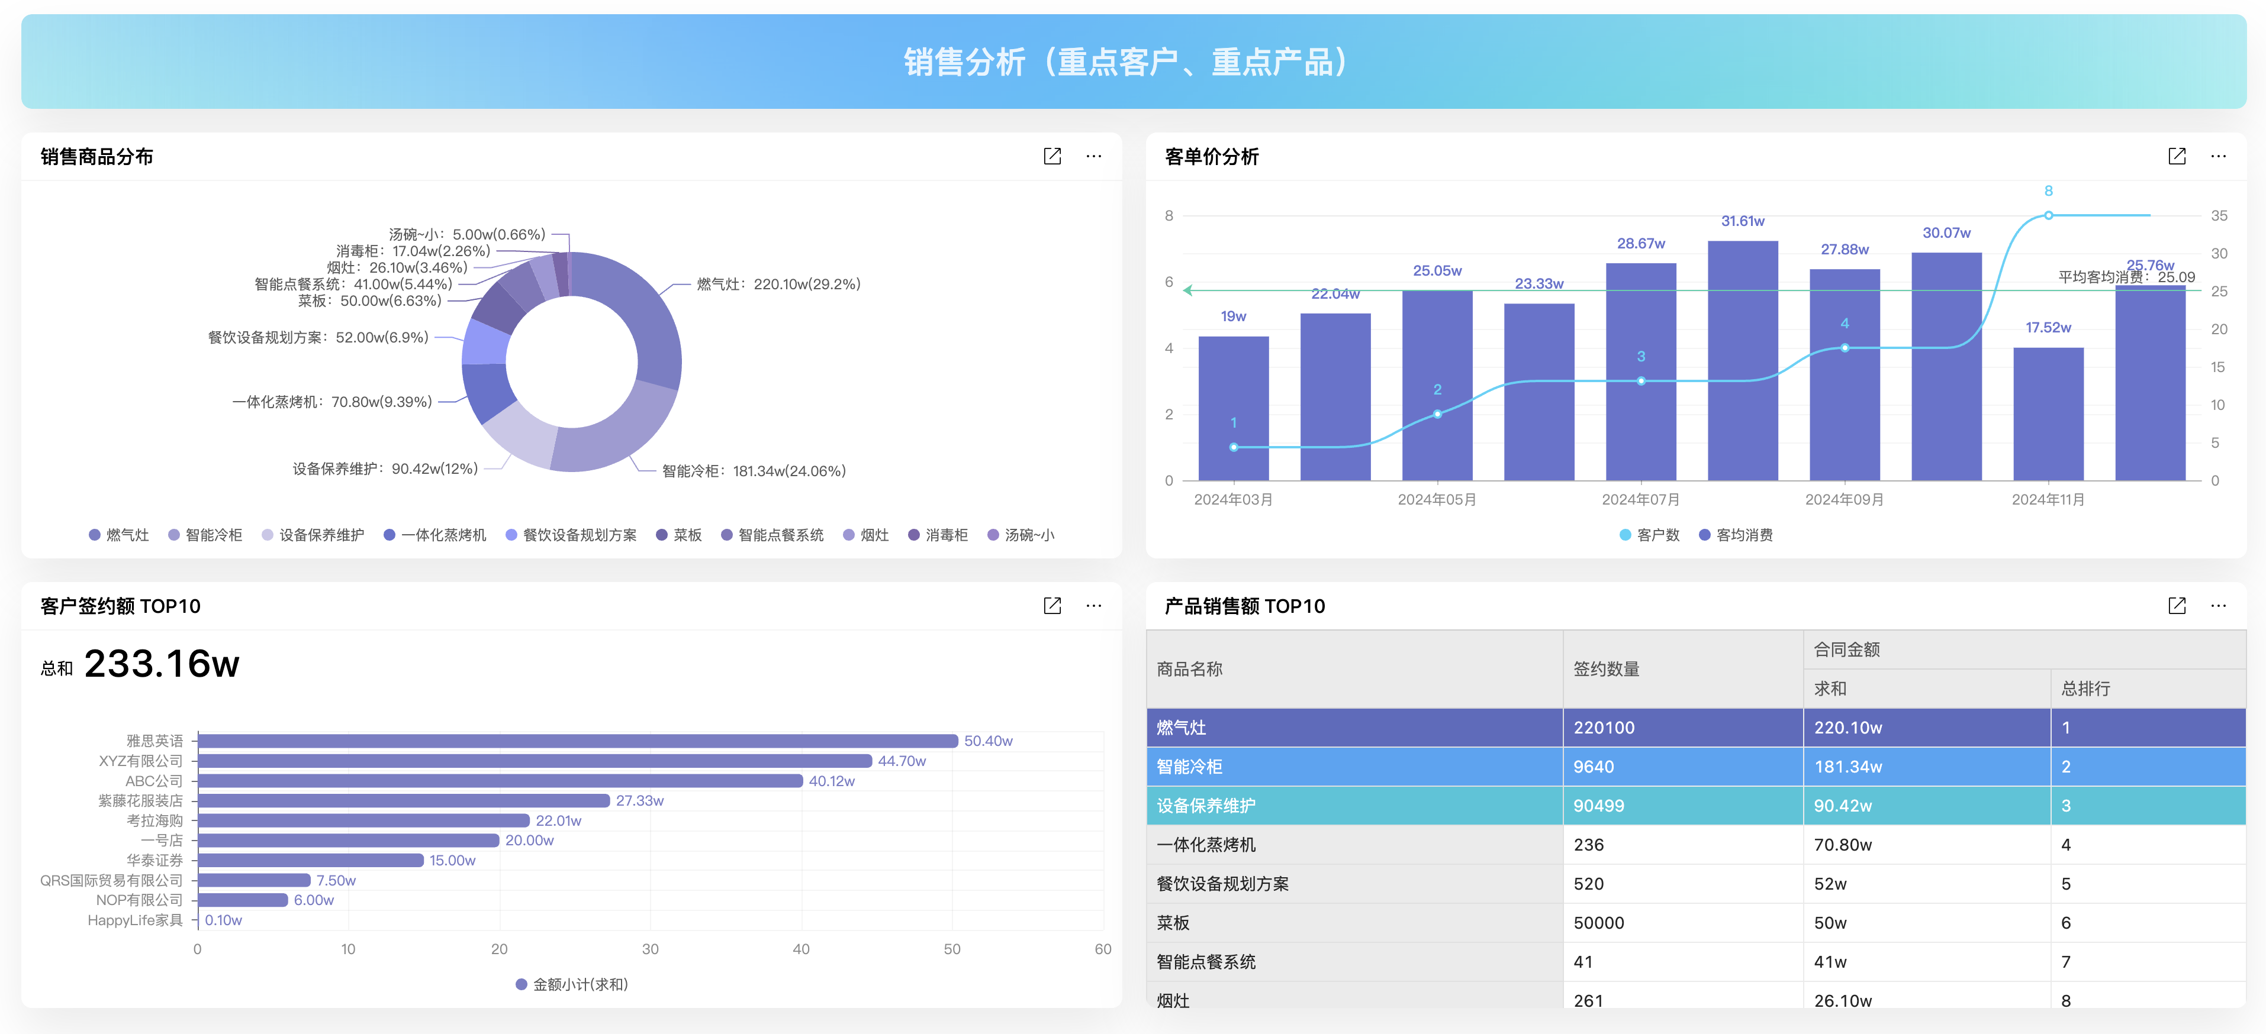Screen dimensions: 2266x1034
Task: Select the 一体化蒸烤机 70.80w donut label
Action: coord(331,402)
